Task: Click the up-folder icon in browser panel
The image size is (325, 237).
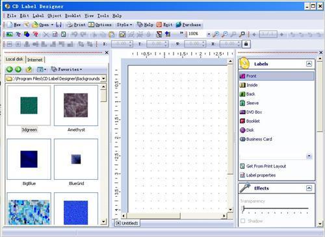Action: (x=29, y=69)
